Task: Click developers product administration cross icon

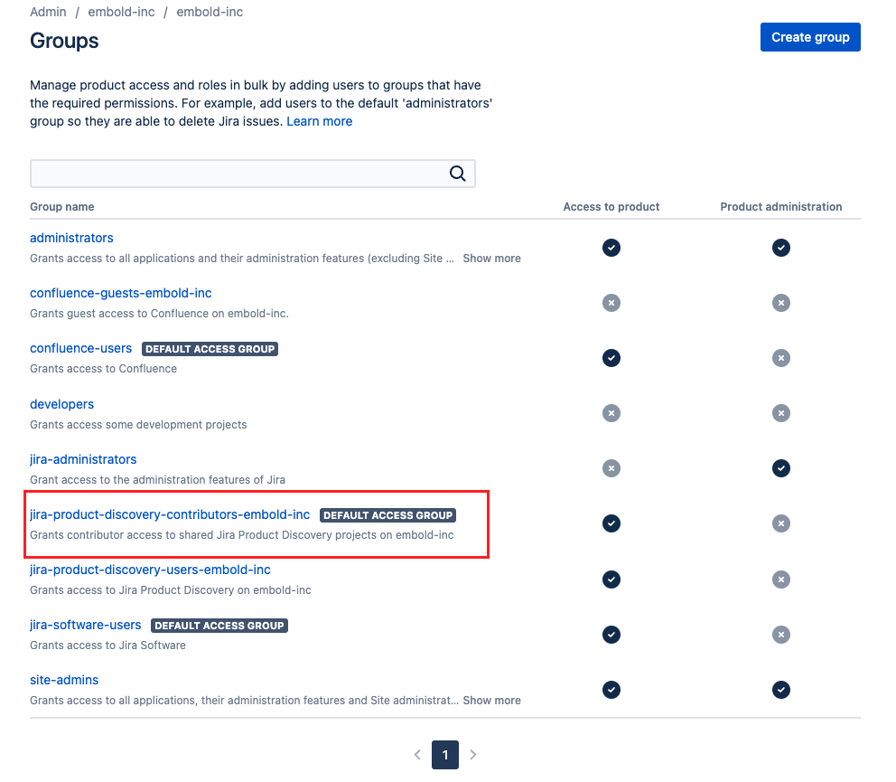Action: coord(780,413)
